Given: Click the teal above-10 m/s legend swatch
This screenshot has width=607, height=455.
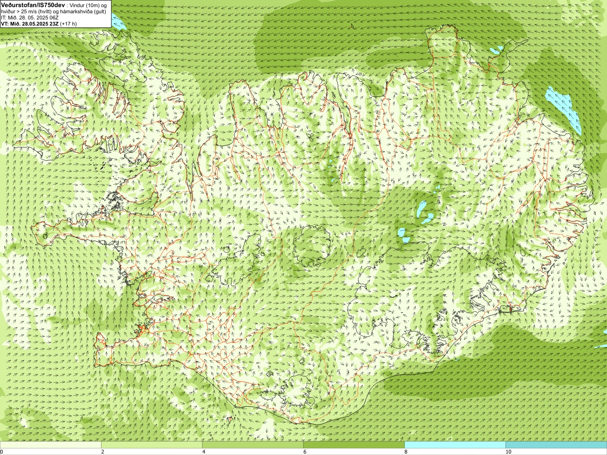Looking at the screenshot, I should 556,445.
